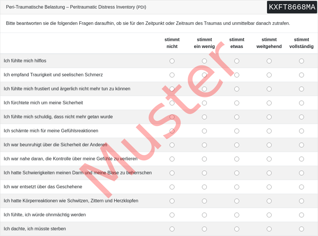Image resolution: width=318 pixels, height=236 pixels.
Task: Pick 'stimmt ein wenig' for 'Ich fühlte mich schuldig'
Action: [x=204, y=117]
